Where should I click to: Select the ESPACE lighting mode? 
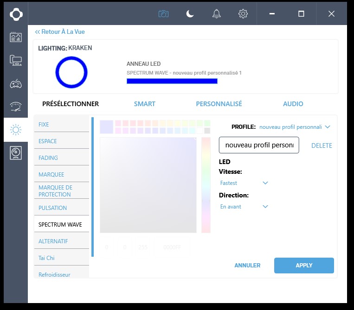[x=62, y=141]
